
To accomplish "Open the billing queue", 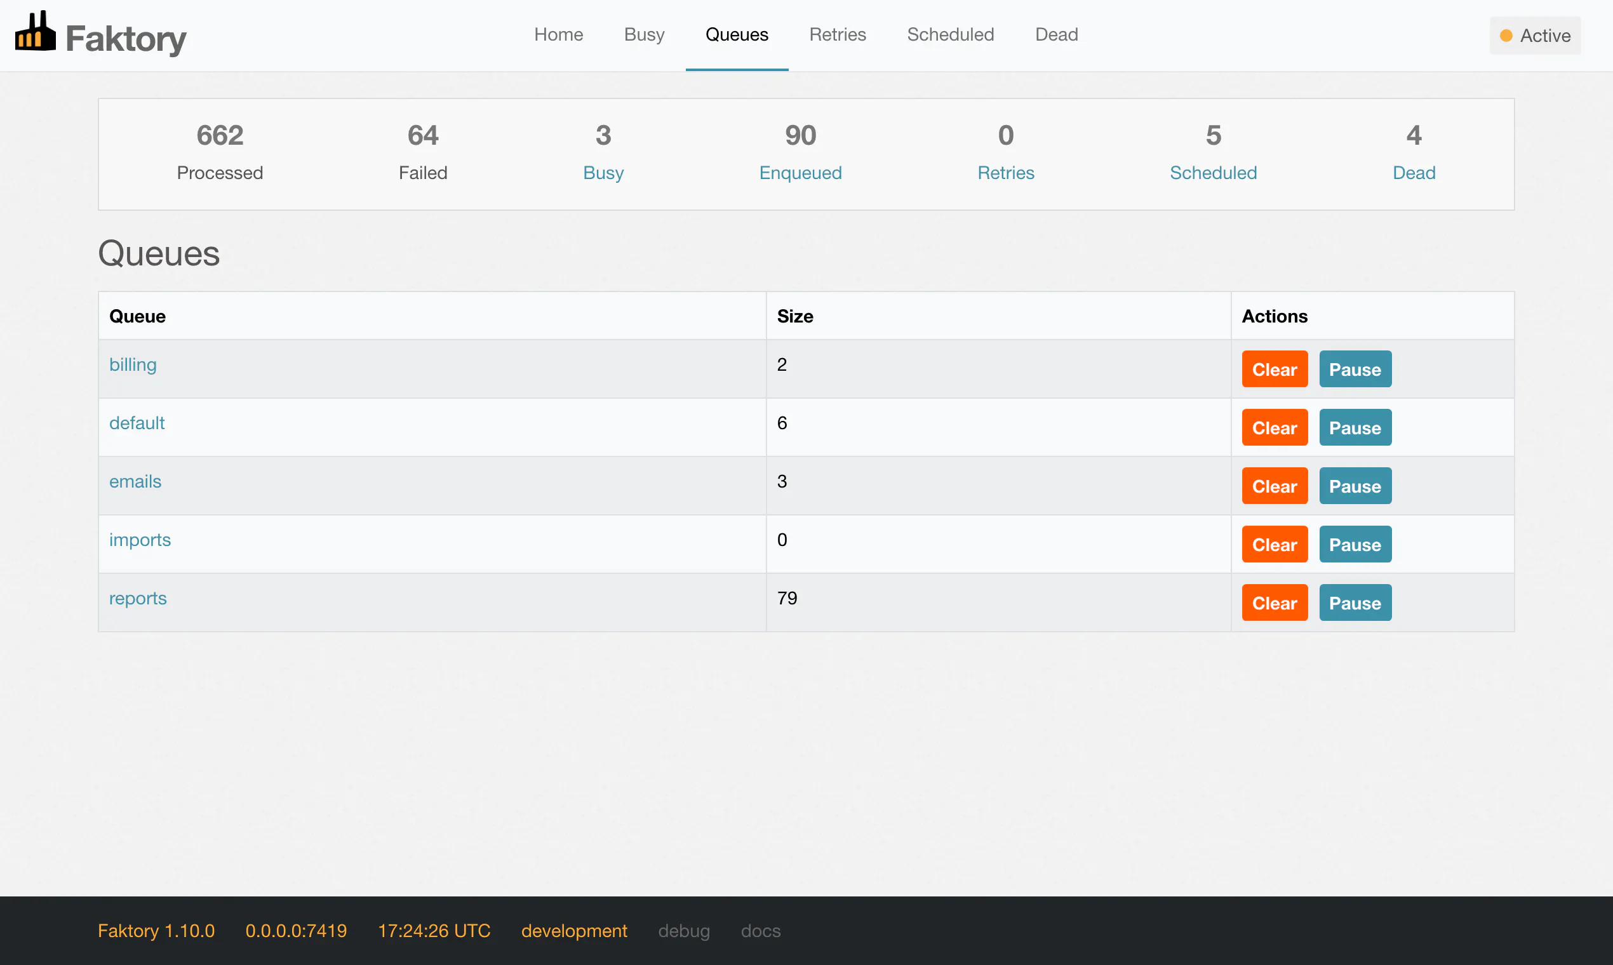I will 133,364.
